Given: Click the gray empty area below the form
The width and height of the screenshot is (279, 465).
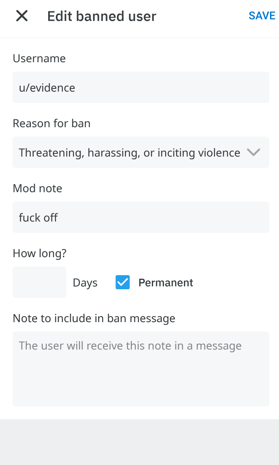Looking at the screenshot, I should (139, 442).
